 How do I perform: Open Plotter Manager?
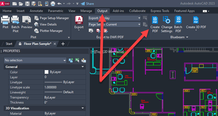click(x=49, y=31)
